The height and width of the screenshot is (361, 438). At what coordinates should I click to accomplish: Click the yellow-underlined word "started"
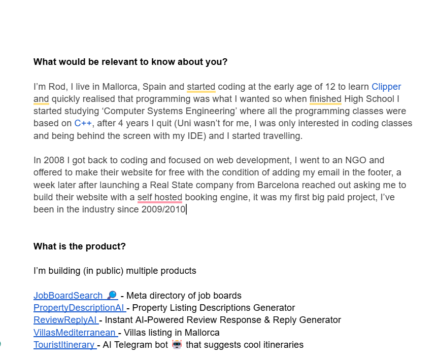tap(201, 87)
